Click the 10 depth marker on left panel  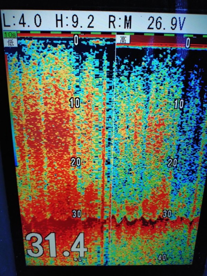tap(75, 102)
